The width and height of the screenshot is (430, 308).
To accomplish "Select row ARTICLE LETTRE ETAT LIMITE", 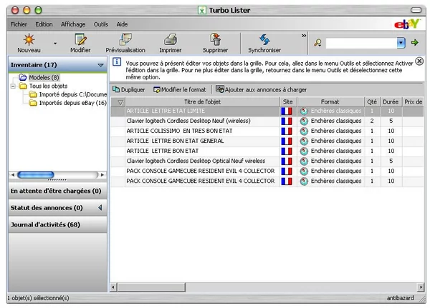I will pos(267,111).
